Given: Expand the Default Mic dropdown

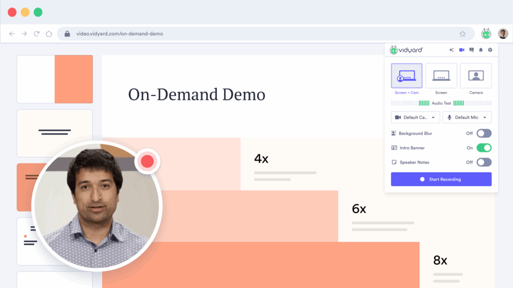Looking at the screenshot, I should click(x=467, y=117).
